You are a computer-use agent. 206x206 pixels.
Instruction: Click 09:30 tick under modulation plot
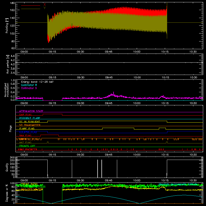tap(81, 103)
